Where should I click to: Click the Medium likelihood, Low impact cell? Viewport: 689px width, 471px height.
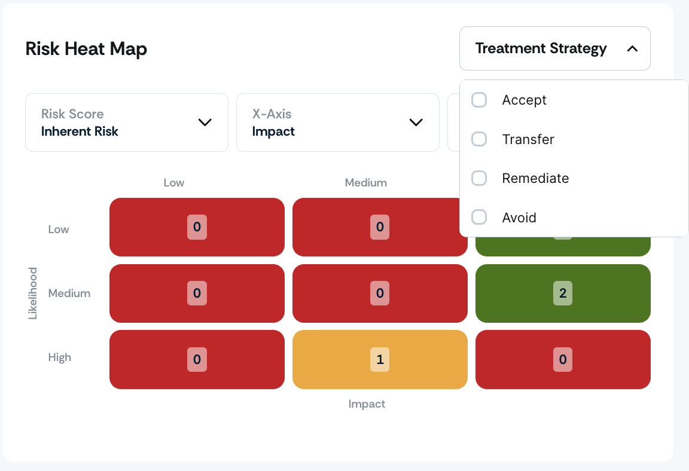click(197, 293)
